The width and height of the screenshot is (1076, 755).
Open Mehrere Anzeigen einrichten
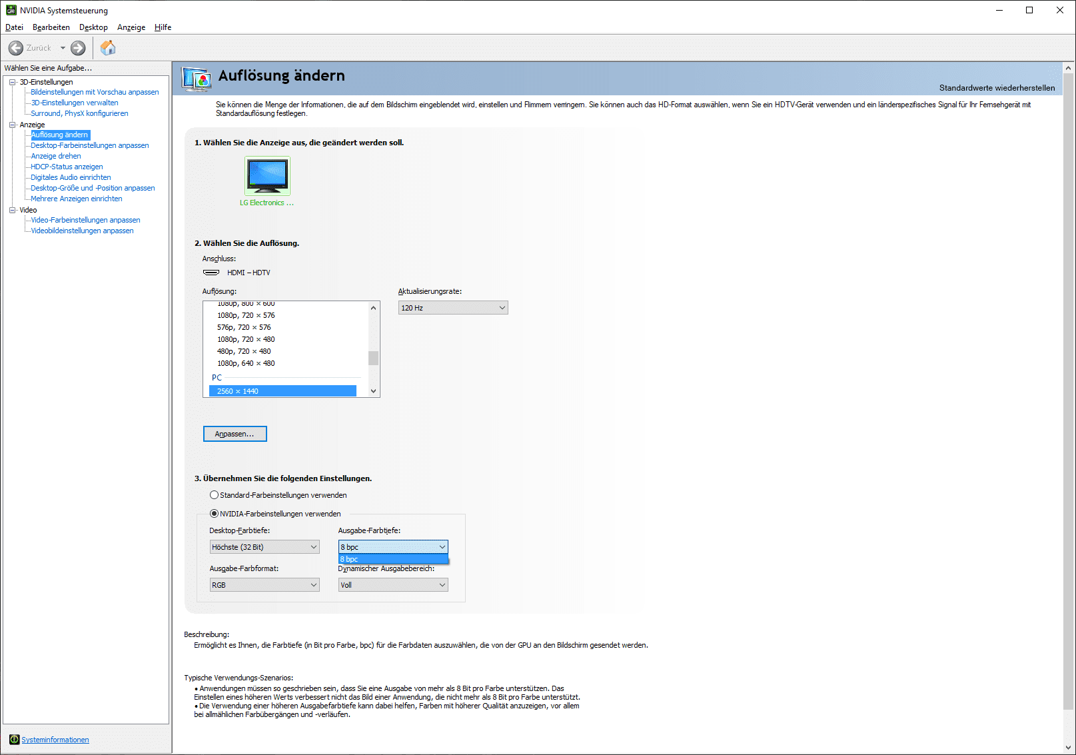77,199
